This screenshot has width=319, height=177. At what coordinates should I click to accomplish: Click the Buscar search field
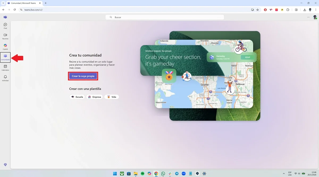pyautogui.click(x=165, y=17)
